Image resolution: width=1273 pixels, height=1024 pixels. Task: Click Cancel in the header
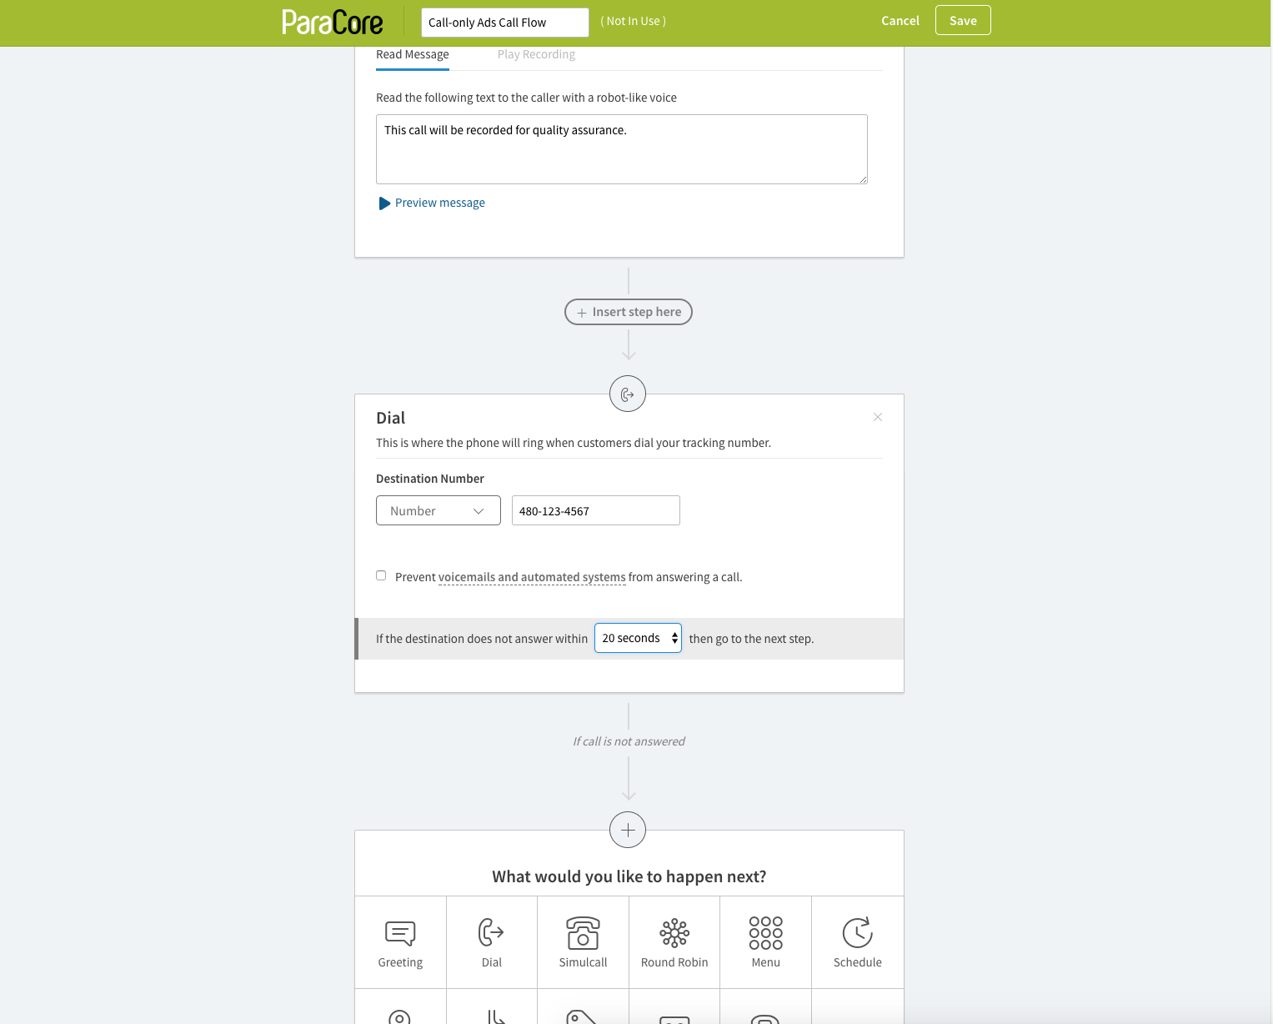(900, 21)
